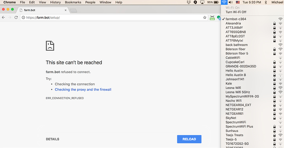
Task: Click the Wi-Fi menu bar icon
Action: point(224,2)
